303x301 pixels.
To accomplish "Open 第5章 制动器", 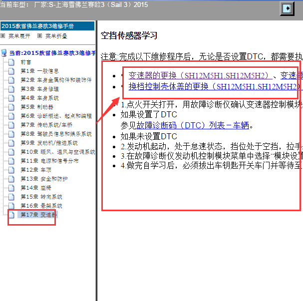I will point(37,107).
